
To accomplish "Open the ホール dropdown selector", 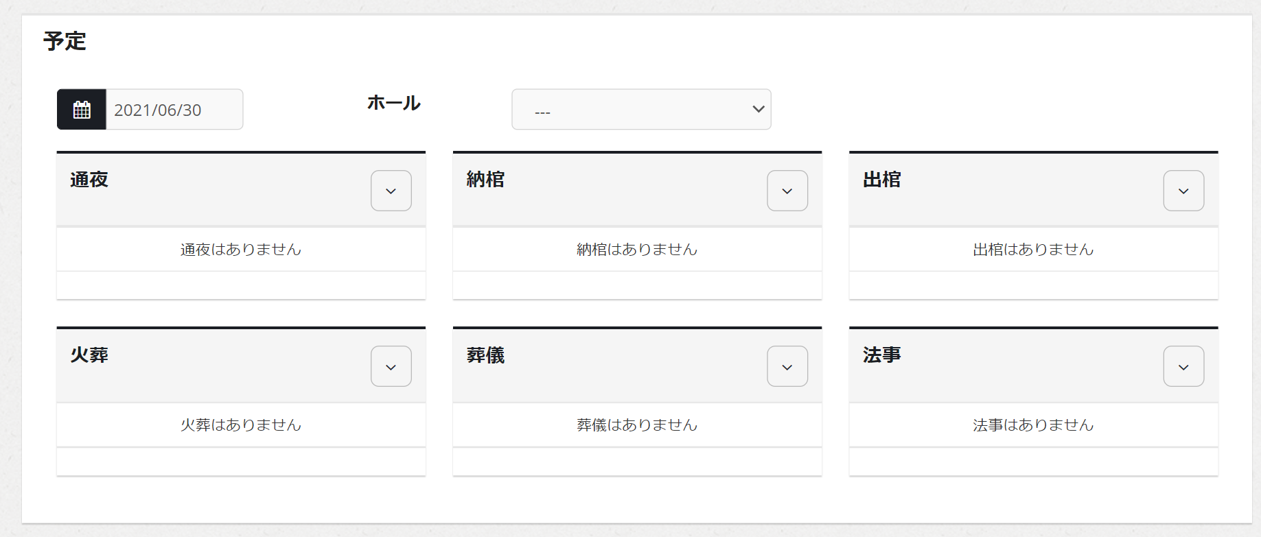I will click(x=641, y=110).
